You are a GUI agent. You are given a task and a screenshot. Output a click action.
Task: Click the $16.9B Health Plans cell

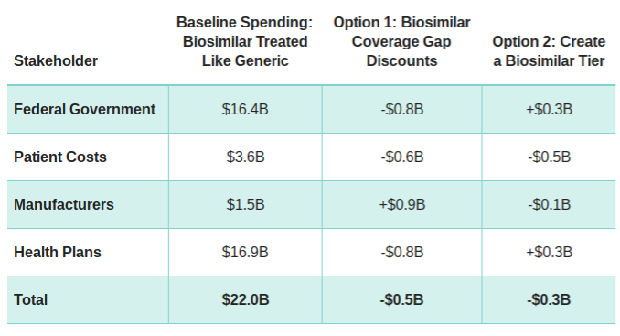245,252
